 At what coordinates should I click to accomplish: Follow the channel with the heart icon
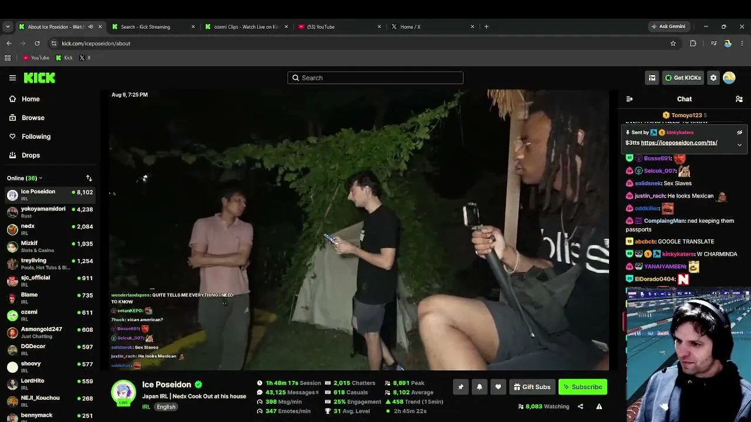tap(498, 387)
